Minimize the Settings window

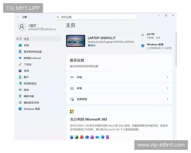pyautogui.click(x=159, y=16)
